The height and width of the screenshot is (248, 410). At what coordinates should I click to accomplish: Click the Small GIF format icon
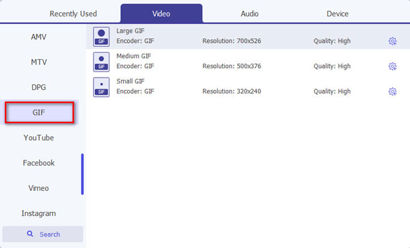coord(101,87)
